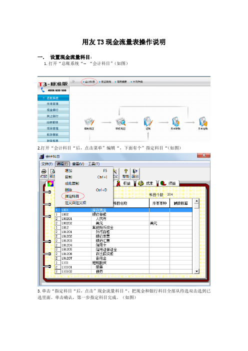Image resolution: width=248 pixels, height=351 pixels.
Task: Select row 101207 备用金
Action: tap(123, 258)
